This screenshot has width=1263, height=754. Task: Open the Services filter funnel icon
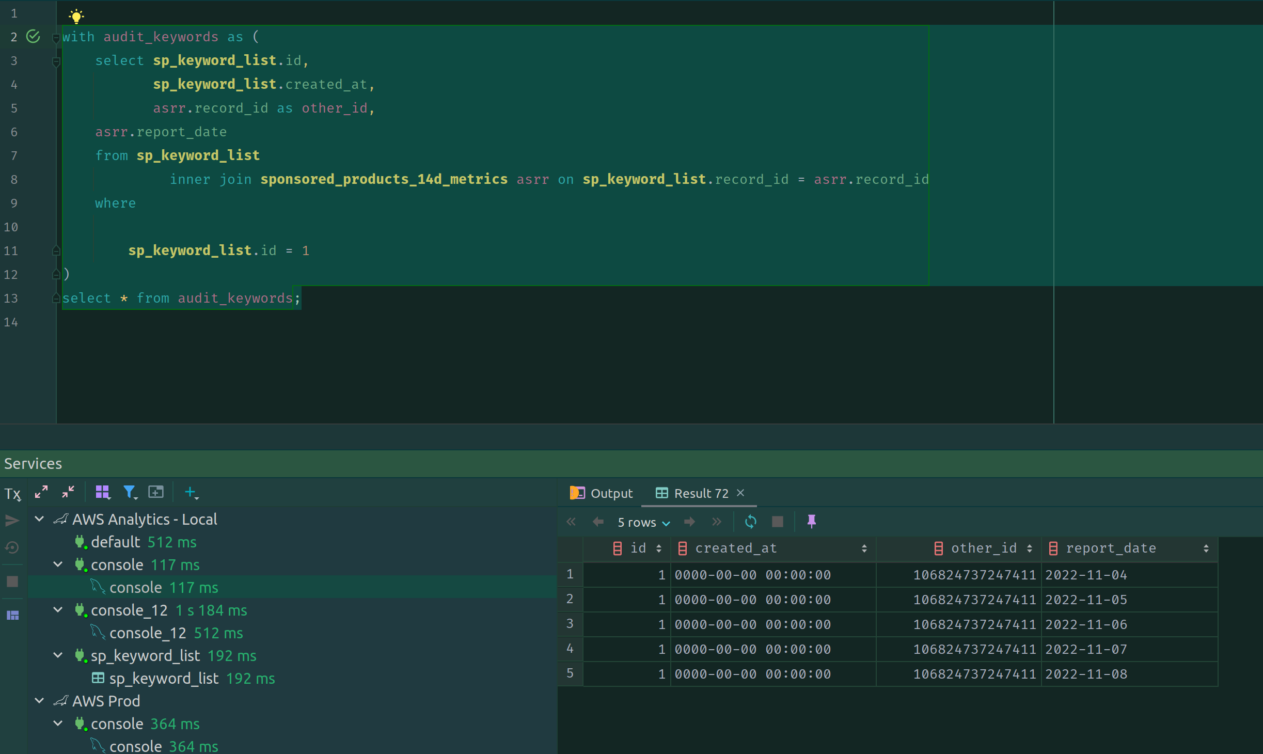tap(130, 492)
